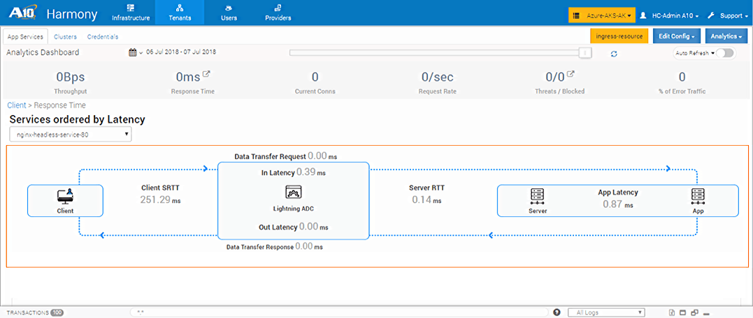Click the 0Bps Throughput metric
This screenshot has width=753, height=318.
point(71,82)
